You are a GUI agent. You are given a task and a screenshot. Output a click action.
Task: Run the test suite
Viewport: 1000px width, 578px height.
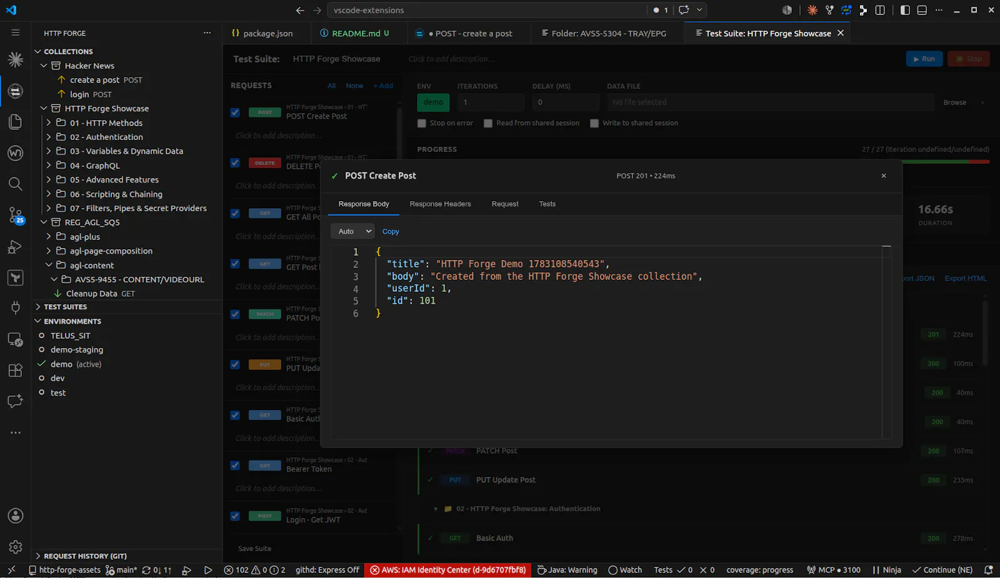(924, 59)
